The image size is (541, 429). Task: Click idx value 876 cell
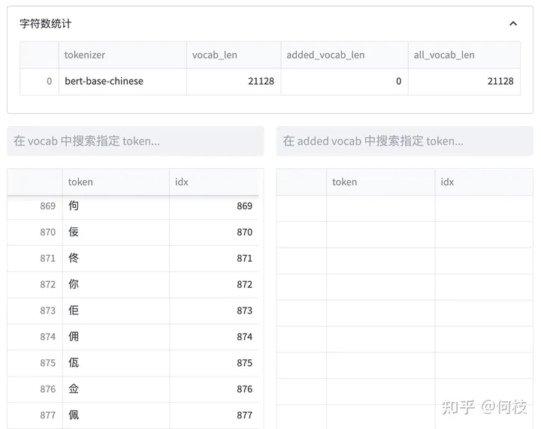pyautogui.click(x=214, y=389)
